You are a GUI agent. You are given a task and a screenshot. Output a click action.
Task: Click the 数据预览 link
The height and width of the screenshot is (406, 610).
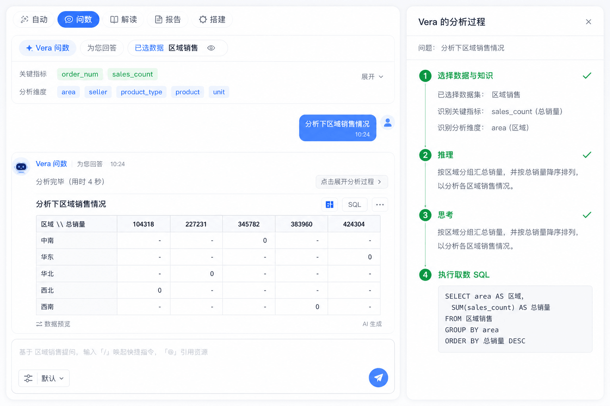(x=53, y=324)
